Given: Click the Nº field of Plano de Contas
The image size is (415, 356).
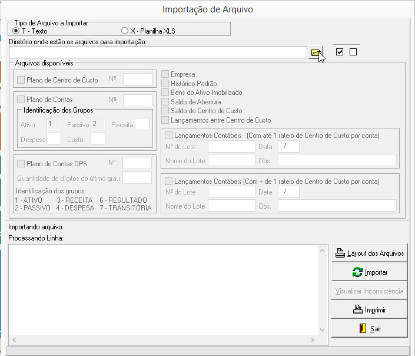Looking at the screenshot, I should click(138, 100).
